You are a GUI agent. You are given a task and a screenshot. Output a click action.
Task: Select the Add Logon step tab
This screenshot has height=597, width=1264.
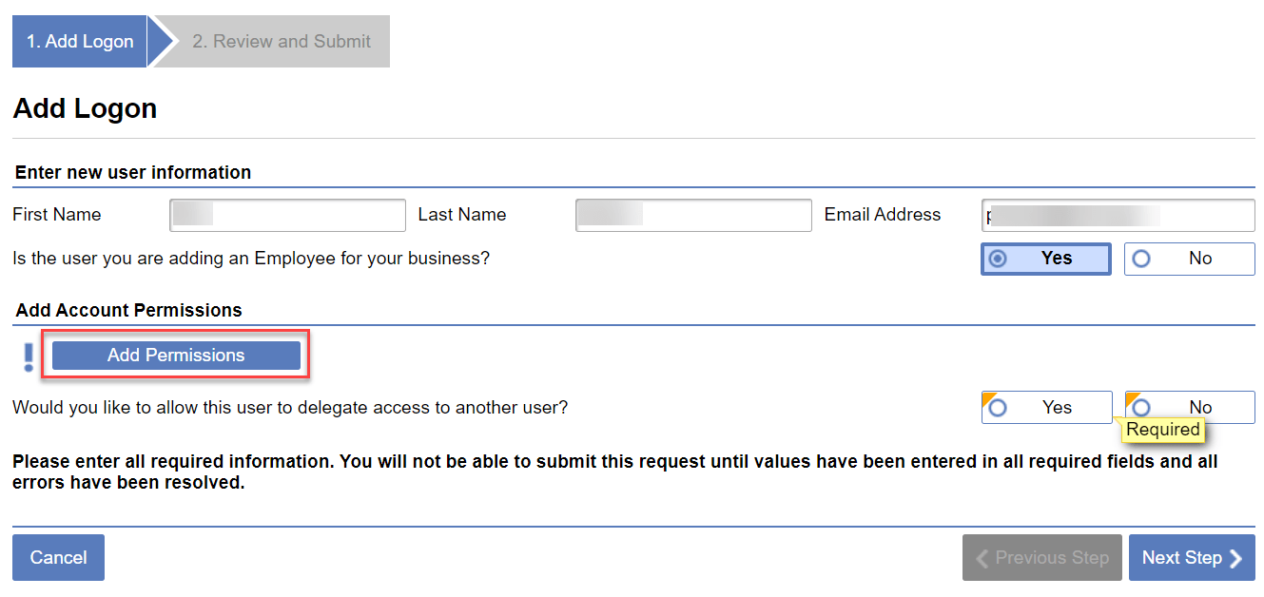coord(79,41)
